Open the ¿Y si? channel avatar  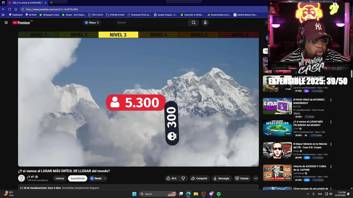click(x=22, y=178)
